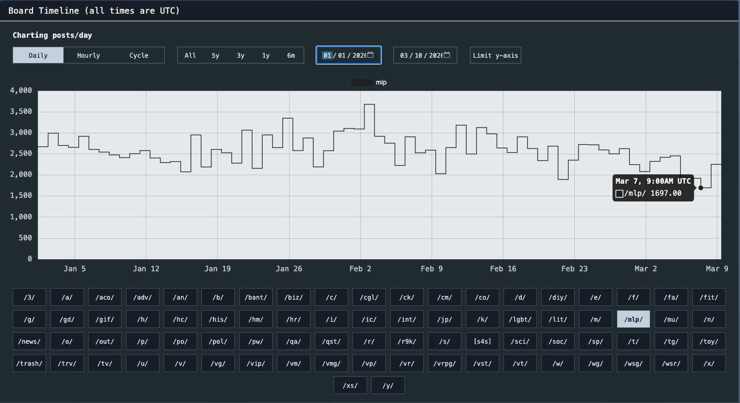Click the /wsg/ board button
Screen dimensions: 740x403
[634, 363]
